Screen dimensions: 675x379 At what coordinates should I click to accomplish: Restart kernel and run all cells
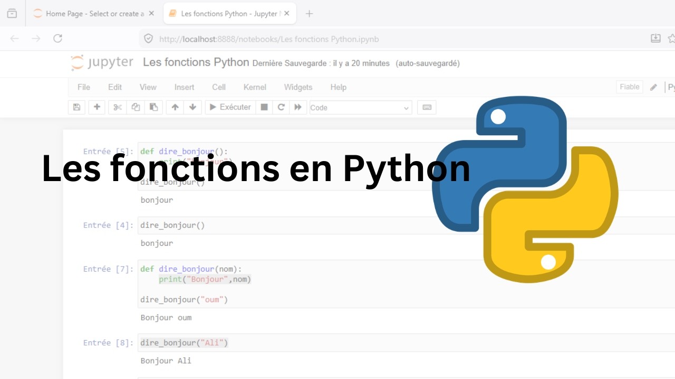pos(298,107)
